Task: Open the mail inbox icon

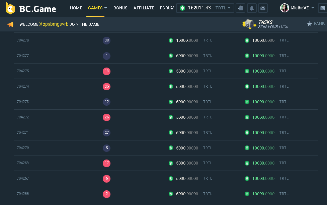Action: [x=263, y=8]
